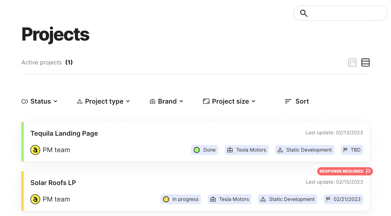The height and width of the screenshot is (216, 391).
Task: Click 'PM team' label on Tequila Landing Page
Action: (x=56, y=150)
